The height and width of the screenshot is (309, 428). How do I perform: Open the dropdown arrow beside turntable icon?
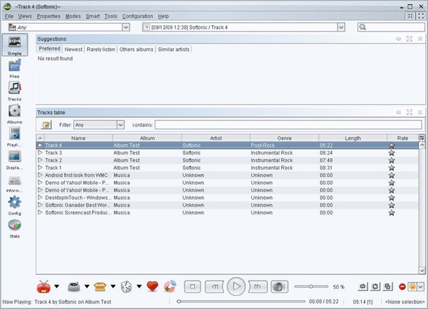tap(87, 286)
